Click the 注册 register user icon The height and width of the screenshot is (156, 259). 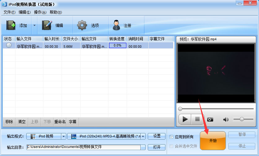[x=116, y=25]
